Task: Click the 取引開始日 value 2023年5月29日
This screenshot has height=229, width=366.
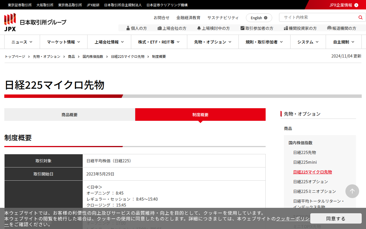Action: coord(100,174)
